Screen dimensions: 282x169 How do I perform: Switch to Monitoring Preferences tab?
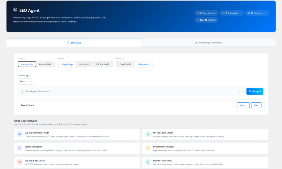208,43
